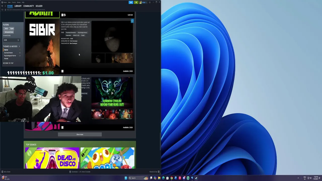Open the Friends & Chat icon

(x=158, y=172)
